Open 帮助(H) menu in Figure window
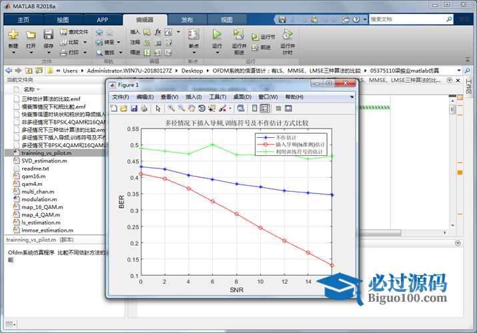 (x=294, y=97)
